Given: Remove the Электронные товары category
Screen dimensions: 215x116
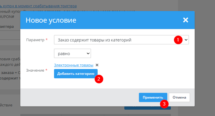Looking at the screenshot, I should (97, 65).
